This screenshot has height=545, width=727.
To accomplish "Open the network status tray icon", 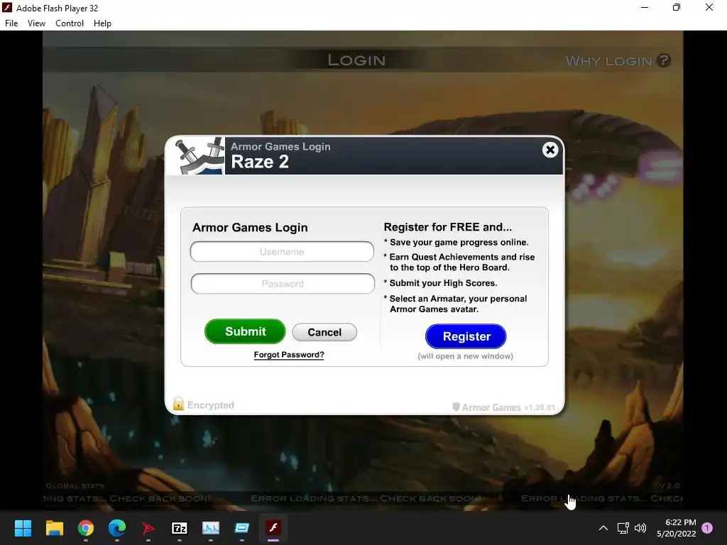I will (623, 528).
